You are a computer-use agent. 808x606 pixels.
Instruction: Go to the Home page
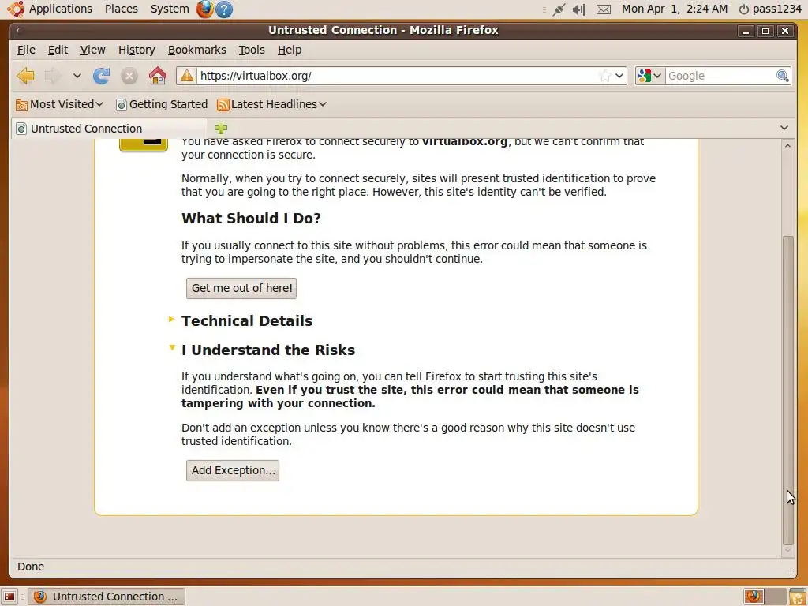coord(158,76)
